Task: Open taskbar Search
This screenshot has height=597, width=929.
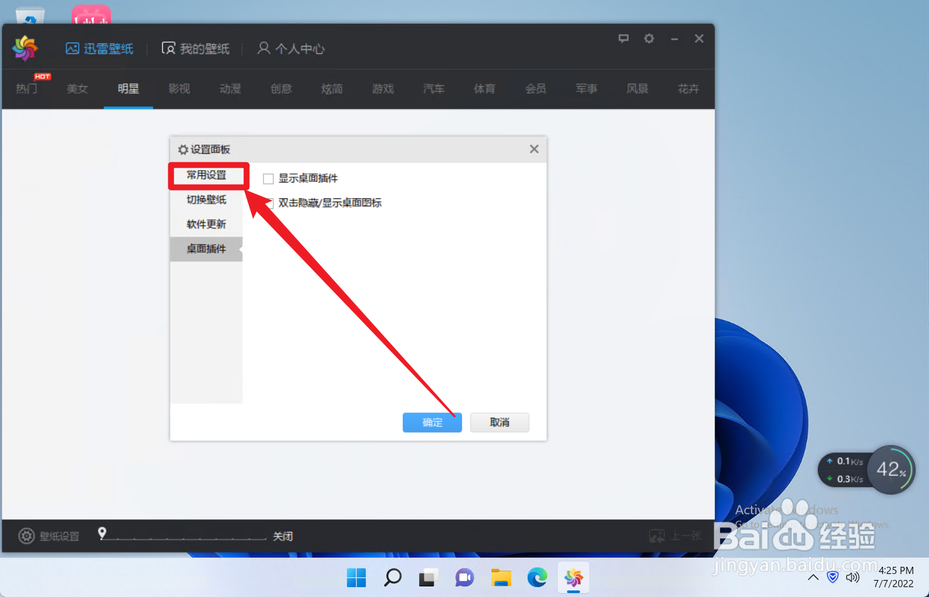Action: click(393, 578)
